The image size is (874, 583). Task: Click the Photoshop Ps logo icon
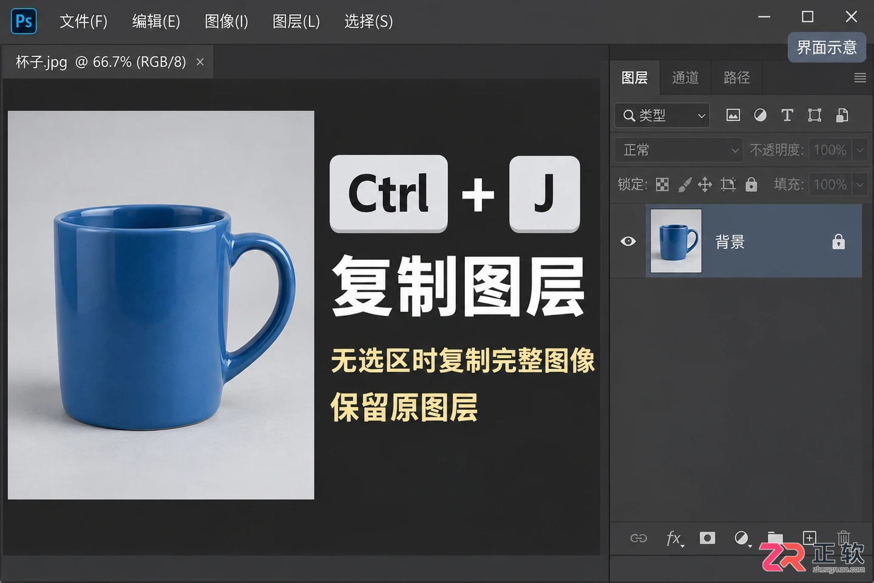click(24, 21)
